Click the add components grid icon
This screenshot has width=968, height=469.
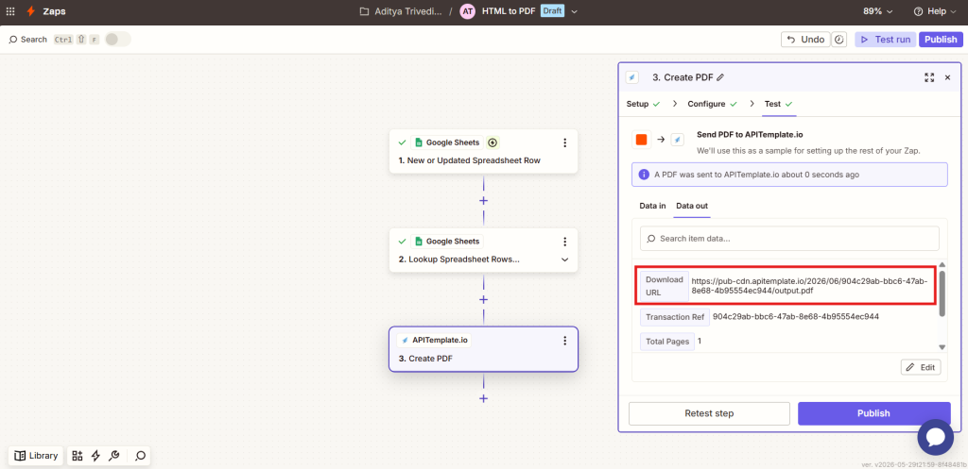pos(78,456)
